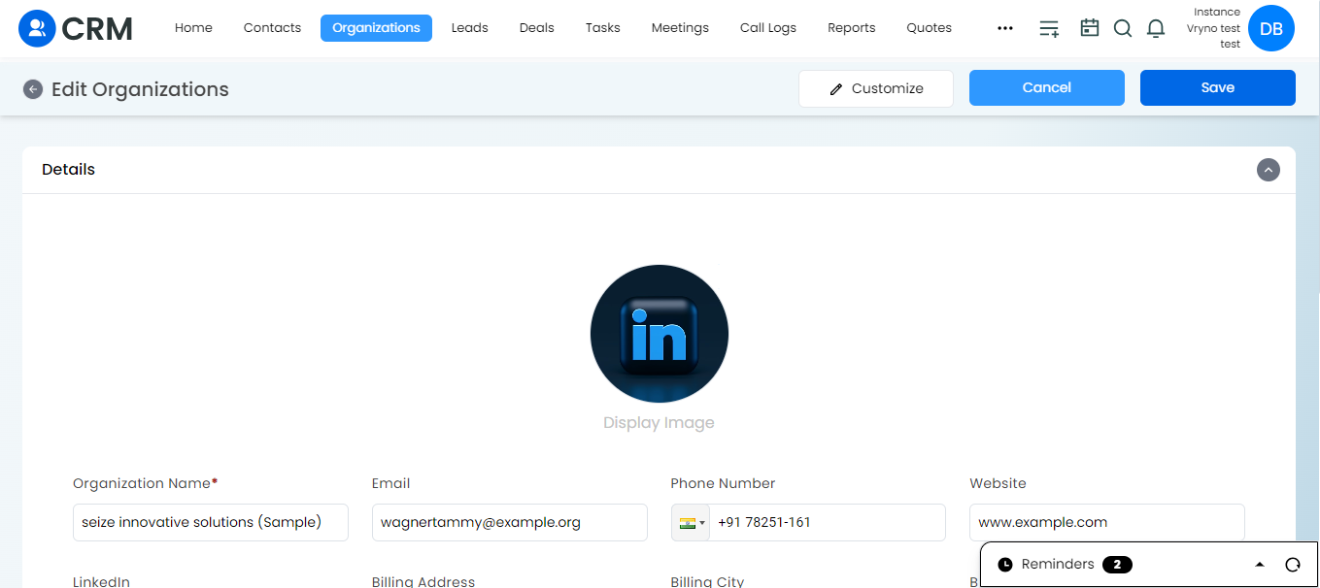Click the 'Edit Organizations' page title
Viewport: 1320px width, 588px height.
point(140,89)
